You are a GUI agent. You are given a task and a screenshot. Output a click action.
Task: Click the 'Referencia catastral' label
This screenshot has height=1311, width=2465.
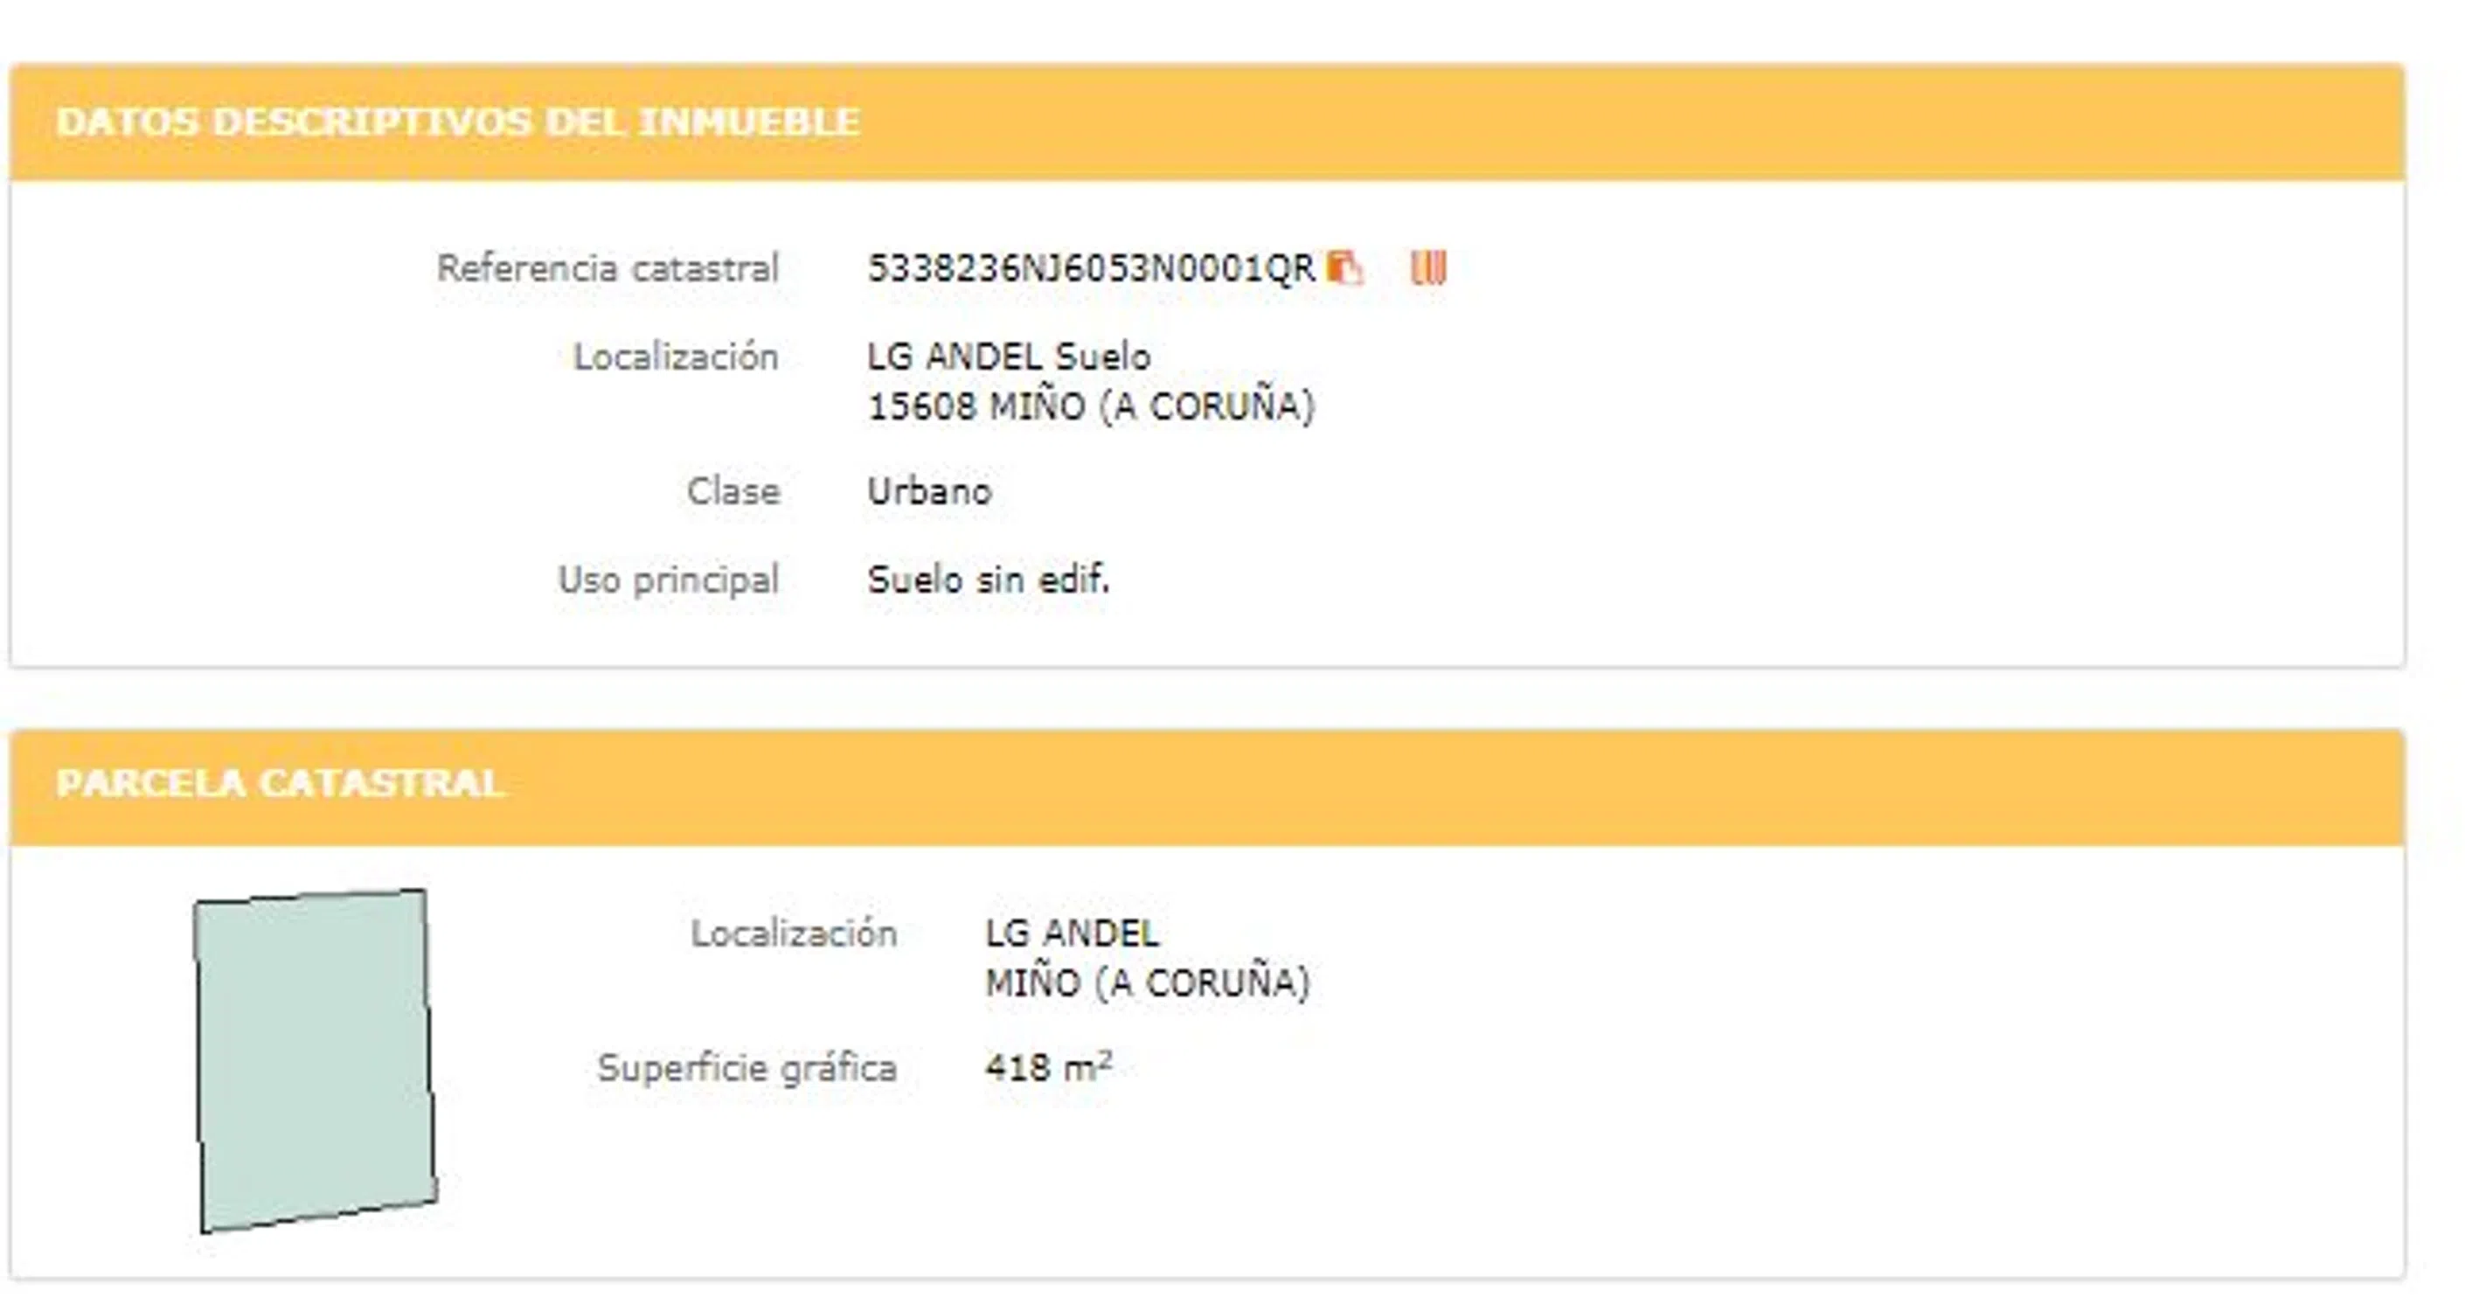pyautogui.click(x=608, y=269)
